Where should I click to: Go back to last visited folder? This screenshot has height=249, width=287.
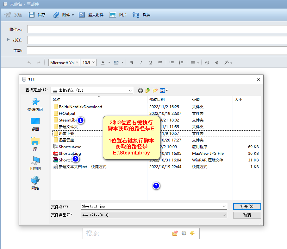click(x=140, y=90)
